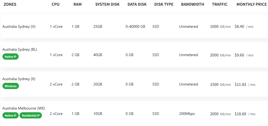The image size is (268, 126).
Task: Click the $8.40 monthly price
Action: coord(239,26)
